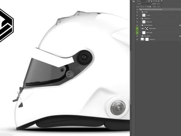Select the logo layer thumbnail
The width and height of the screenshot is (181, 136).
144,15
